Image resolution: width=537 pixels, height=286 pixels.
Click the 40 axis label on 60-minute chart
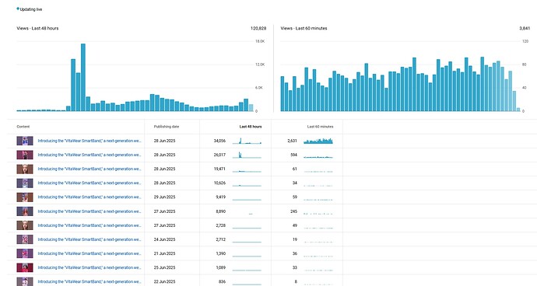(524, 88)
